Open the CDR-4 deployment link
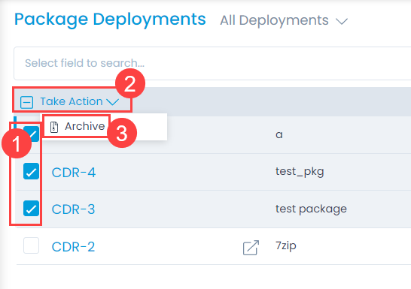The height and width of the screenshot is (289, 411). [x=74, y=173]
